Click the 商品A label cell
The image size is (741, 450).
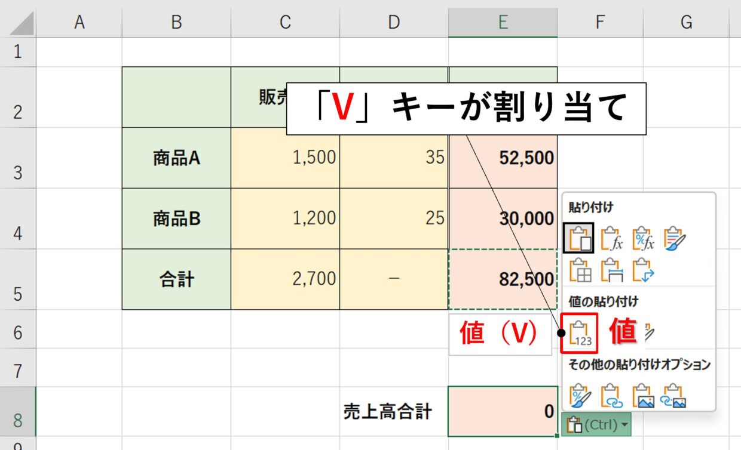(x=176, y=158)
